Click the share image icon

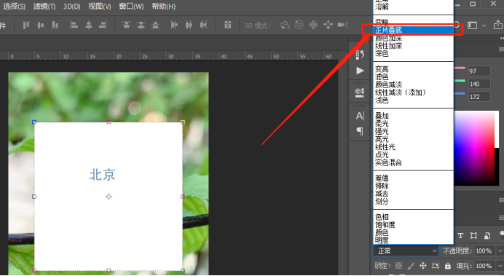[x=498, y=25]
